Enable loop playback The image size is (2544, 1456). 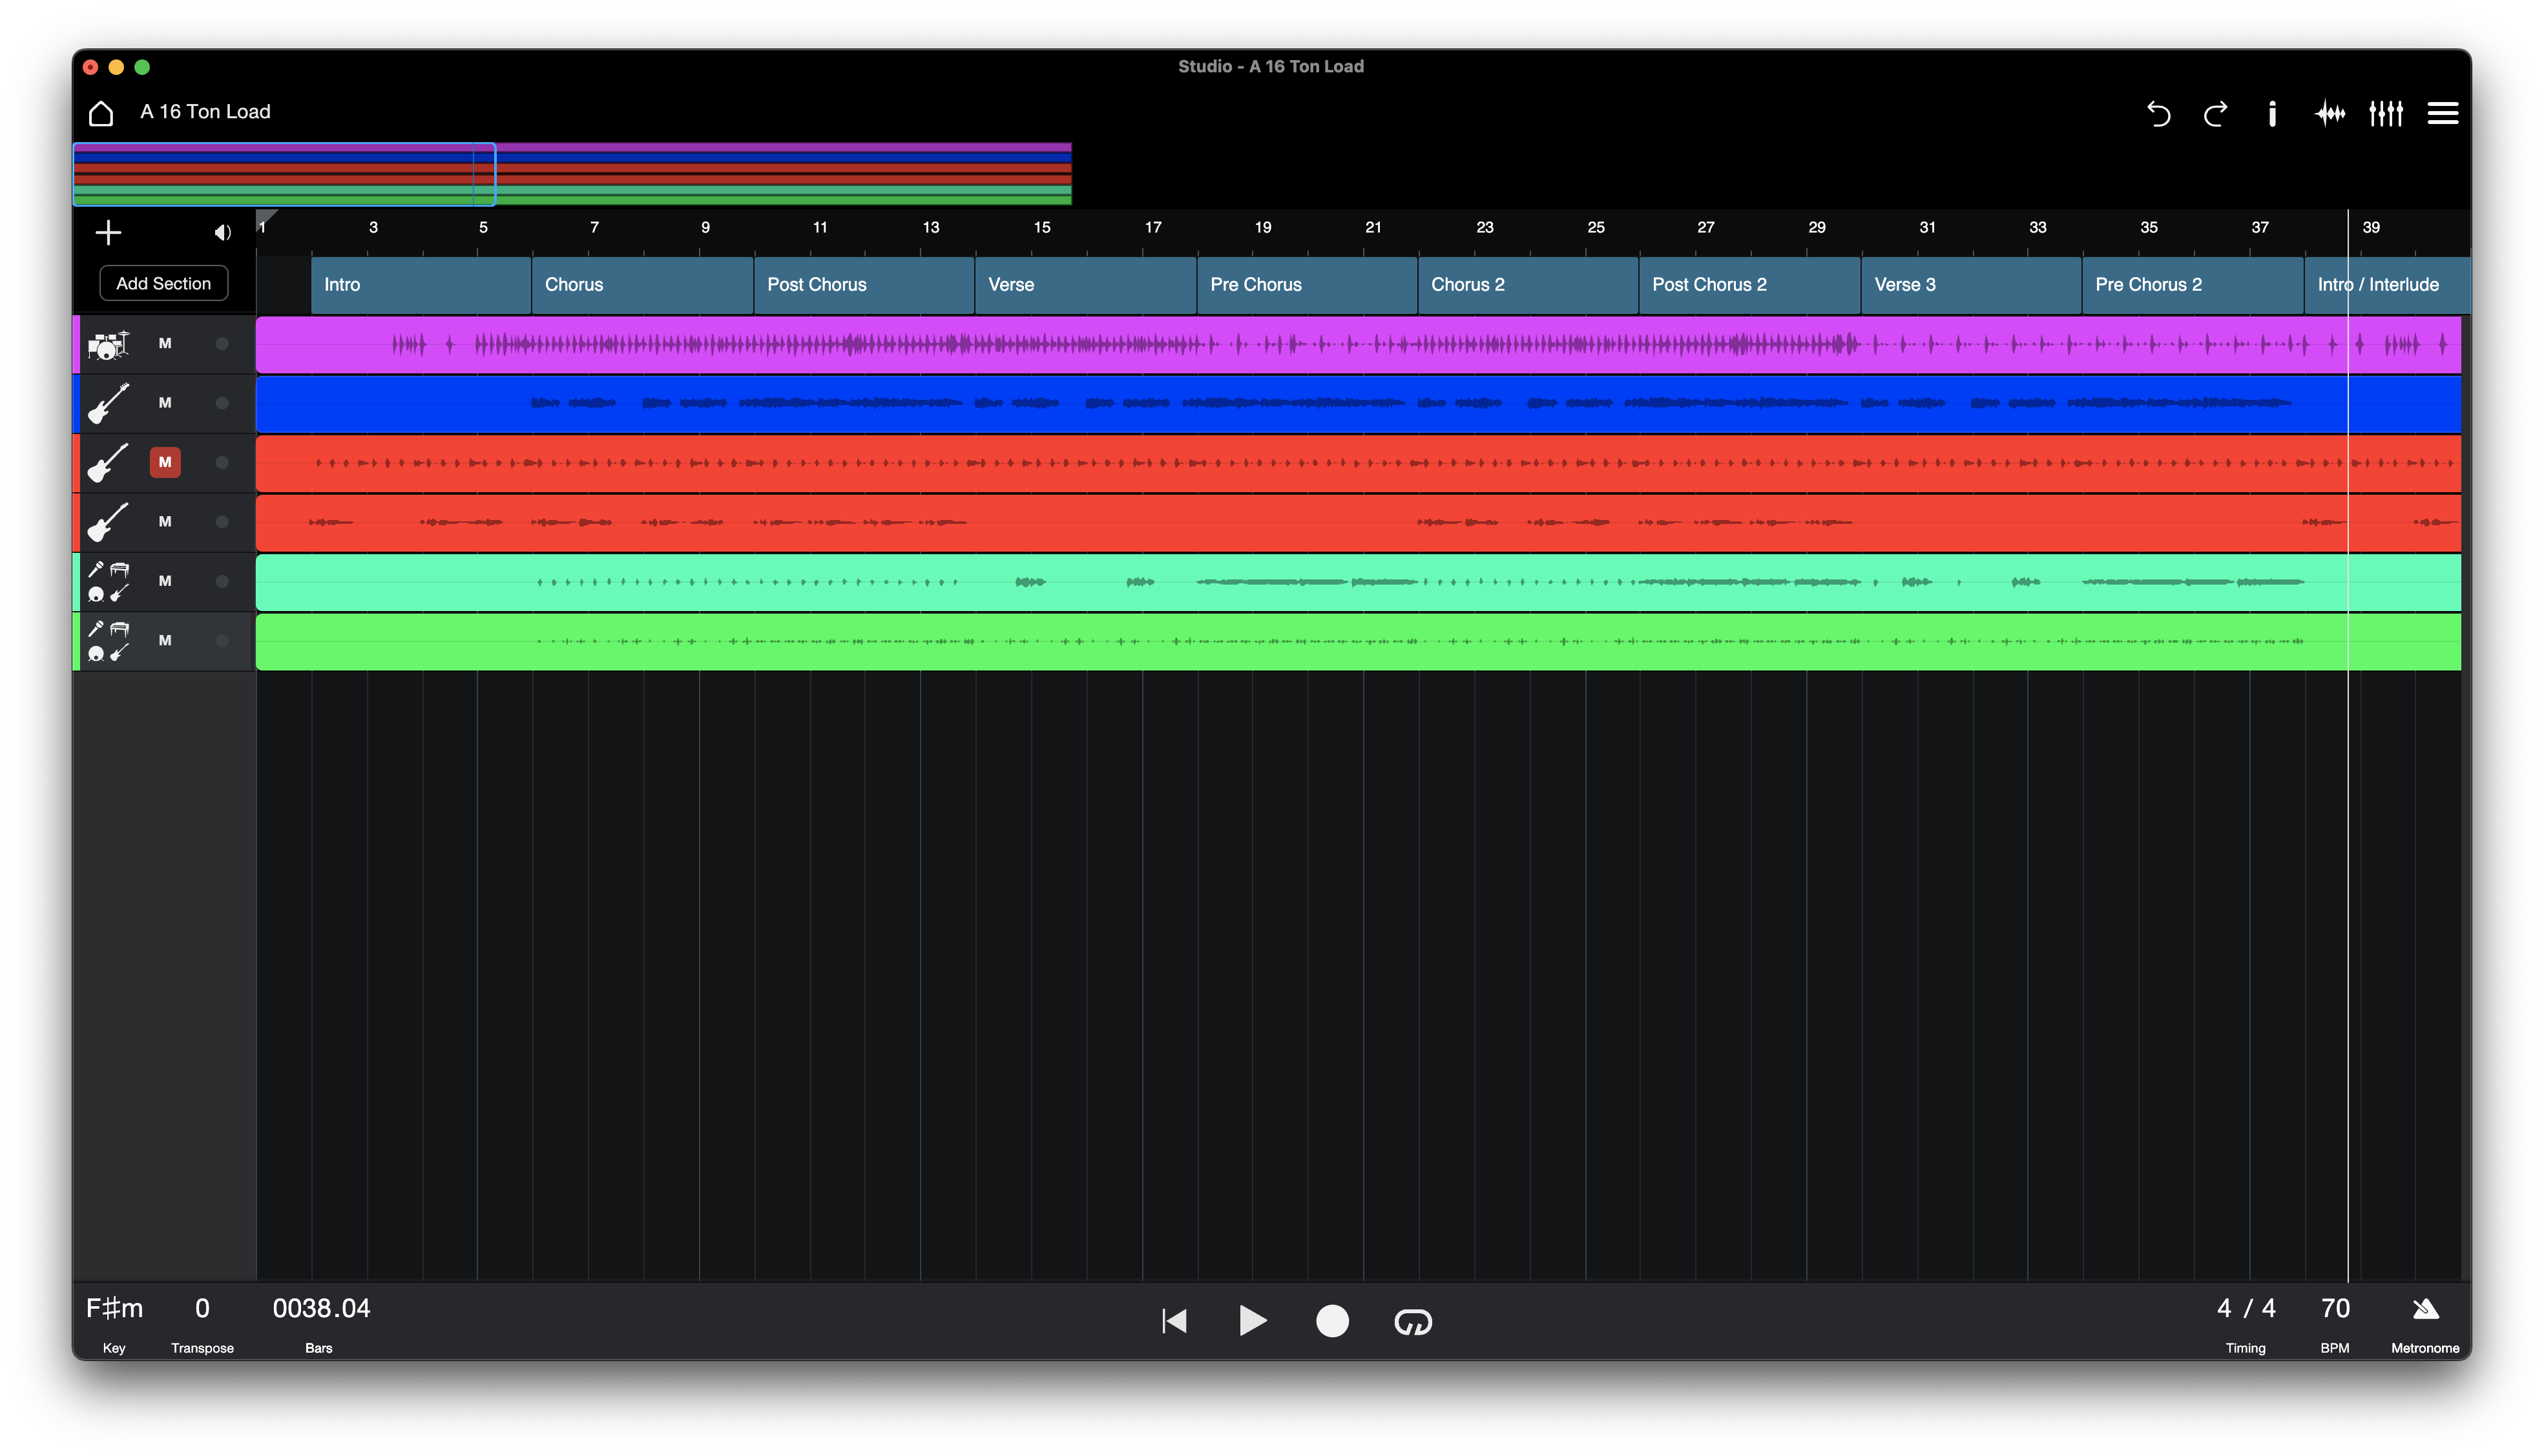(x=1412, y=1322)
